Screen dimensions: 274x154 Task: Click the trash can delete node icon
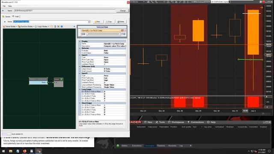point(55,27)
